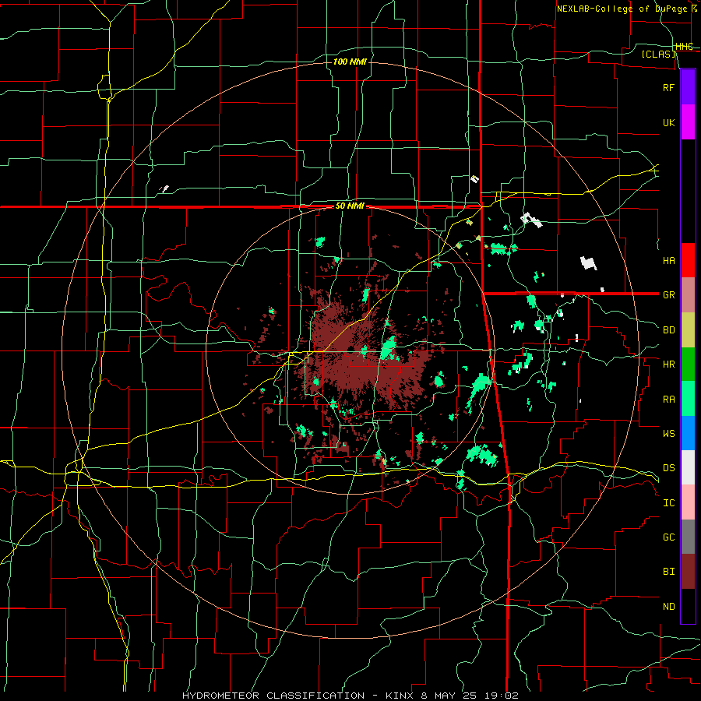Select the BD yellow legend swatch
701x701 pixels.
pos(688,329)
